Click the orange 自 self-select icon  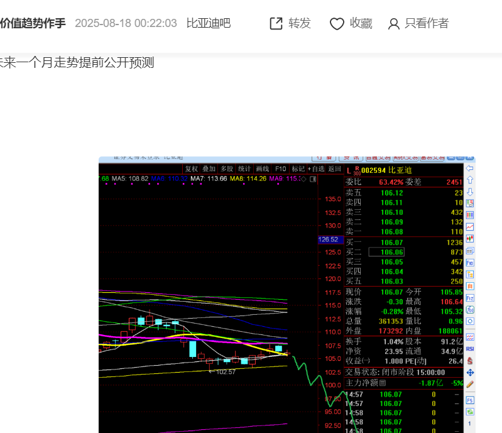(470, 286)
